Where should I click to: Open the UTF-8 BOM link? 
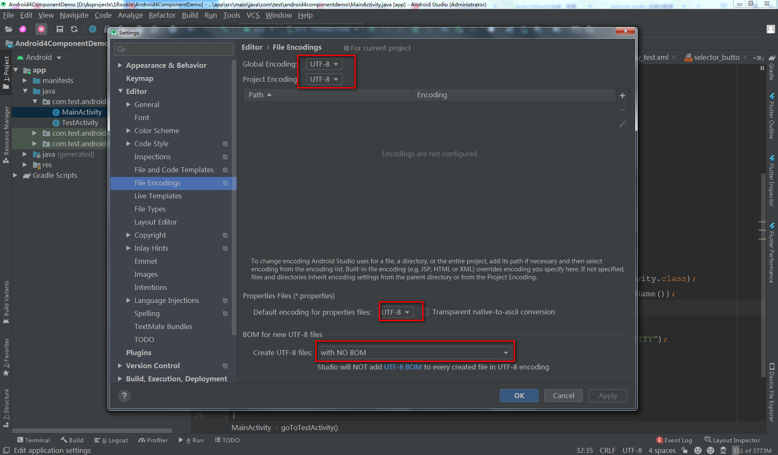click(x=402, y=367)
